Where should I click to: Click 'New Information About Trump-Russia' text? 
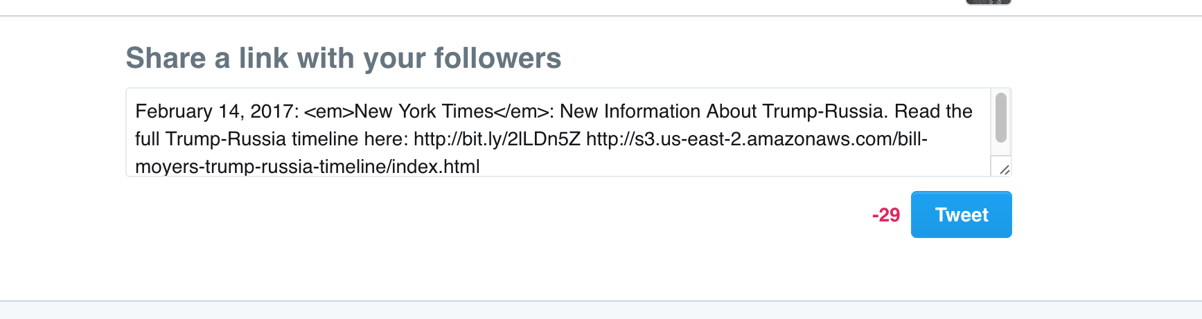coord(722,111)
